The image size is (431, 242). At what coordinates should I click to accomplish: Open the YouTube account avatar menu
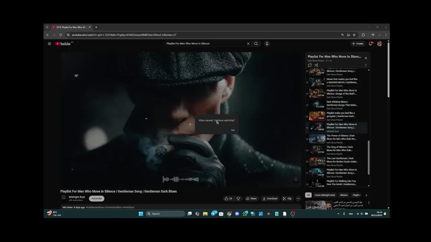pos(379,44)
